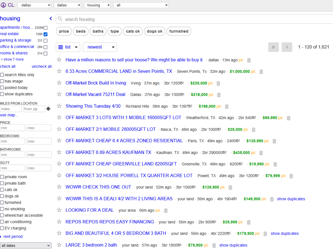The height and width of the screenshot is (251, 333).
Task: Favorite the 'Have a million reasons' listing star
Action: tap(59, 60)
